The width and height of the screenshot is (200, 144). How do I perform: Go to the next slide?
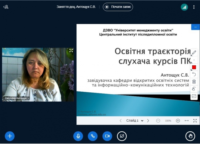pyautogui.click(x=148, y=121)
